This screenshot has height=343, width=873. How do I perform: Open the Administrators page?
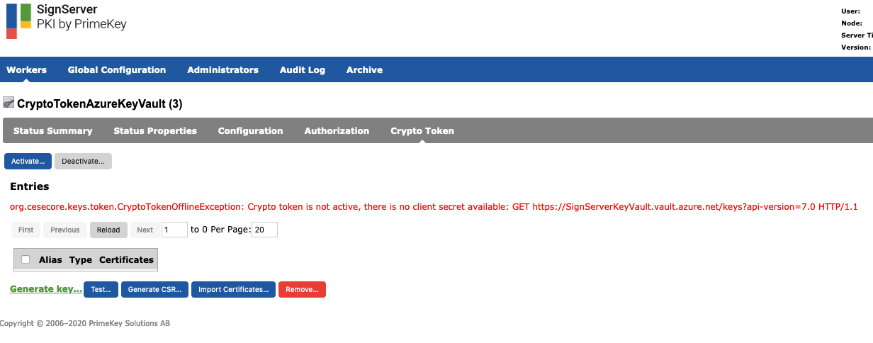(x=223, y=69)
